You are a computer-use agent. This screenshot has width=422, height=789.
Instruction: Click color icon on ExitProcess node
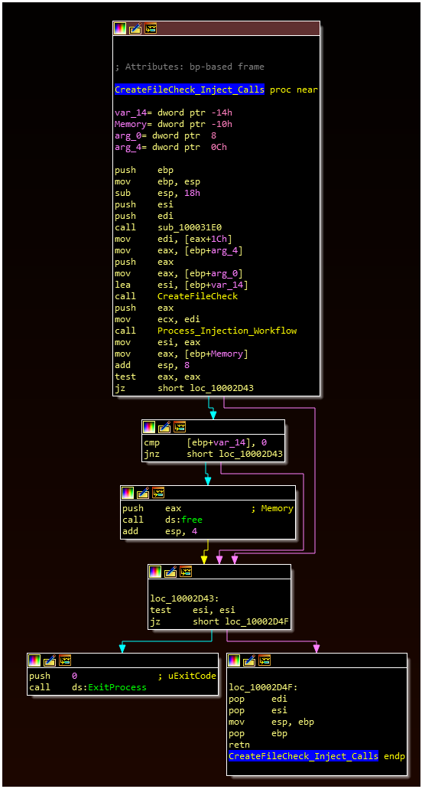point(34,660)
